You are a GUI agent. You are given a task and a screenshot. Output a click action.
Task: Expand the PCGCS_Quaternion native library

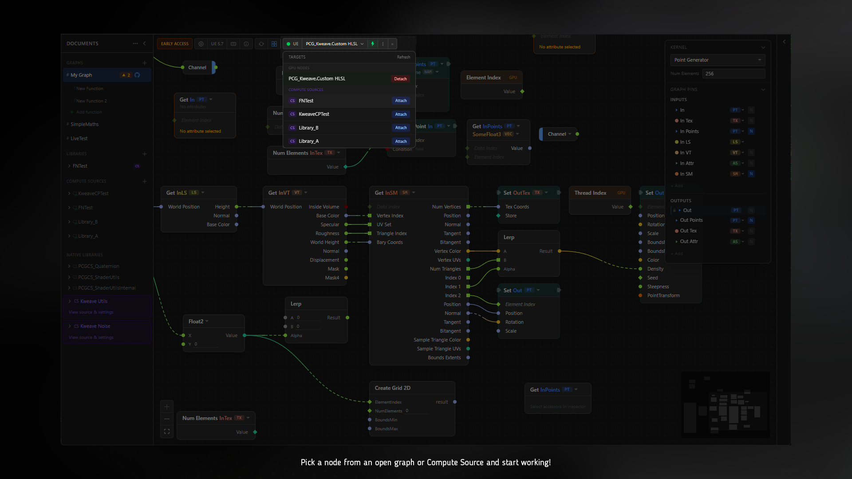click(69, 266)
